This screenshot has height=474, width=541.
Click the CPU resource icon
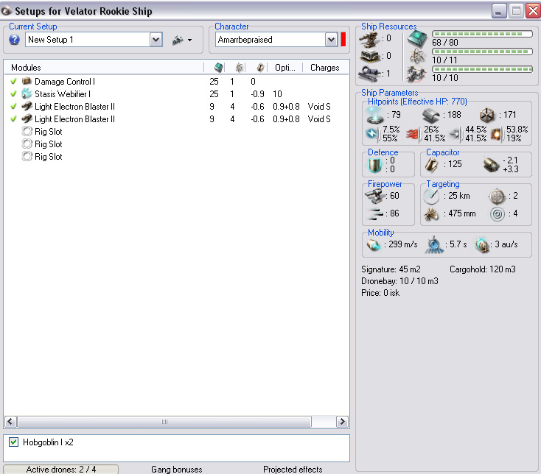417,38
